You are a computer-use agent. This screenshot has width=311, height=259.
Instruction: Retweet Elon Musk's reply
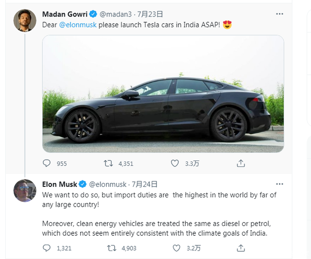click(x=111, y=248)
